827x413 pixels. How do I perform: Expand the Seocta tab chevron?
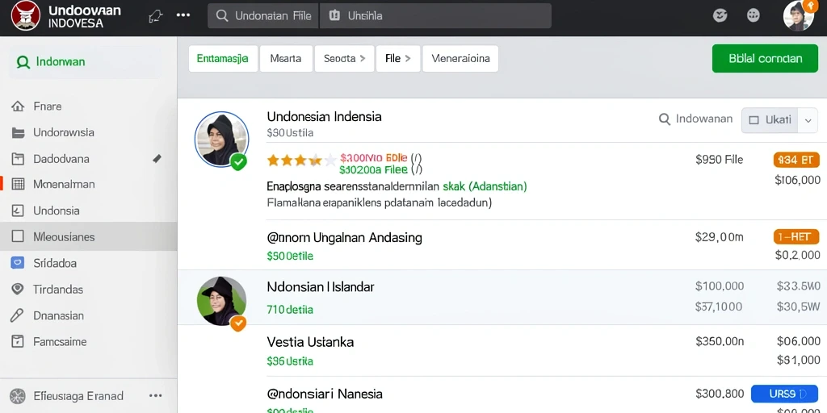[363, 58]
